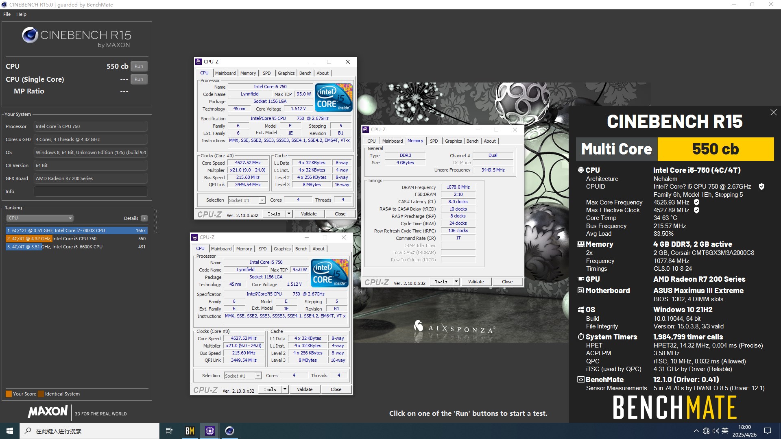Close the BenchMate result overlay panel
This screenshot has height=439, width=781.
click(x=773, y=112)
